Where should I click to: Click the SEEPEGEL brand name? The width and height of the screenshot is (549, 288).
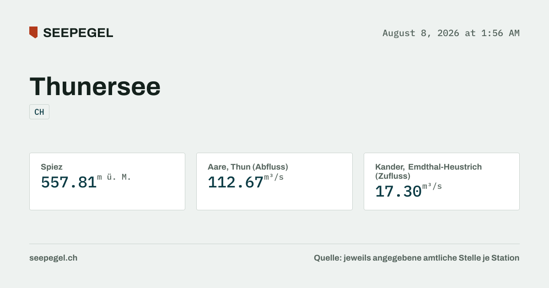click(x=78, y=33)
